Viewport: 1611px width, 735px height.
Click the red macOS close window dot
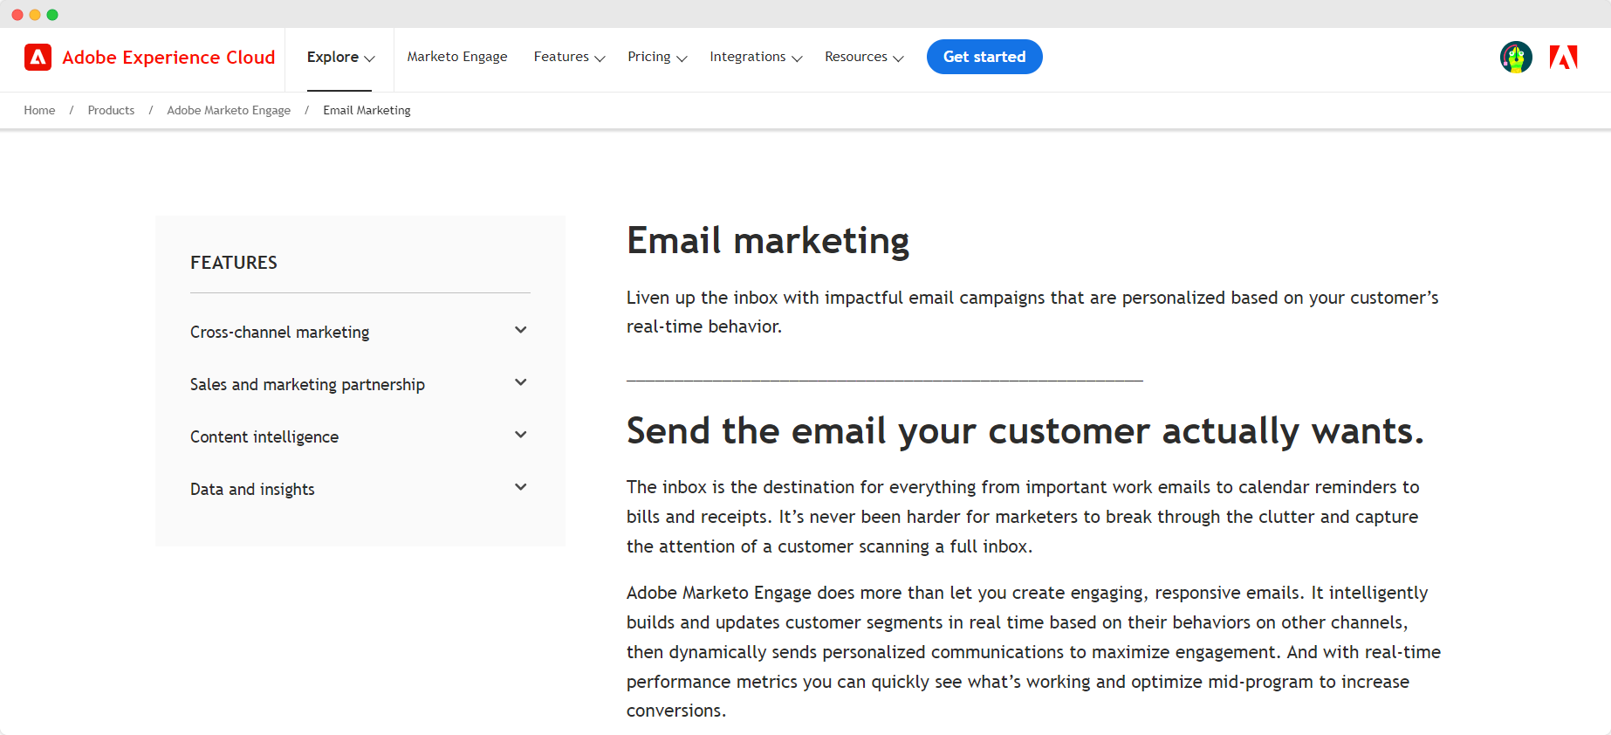[17, 15]
